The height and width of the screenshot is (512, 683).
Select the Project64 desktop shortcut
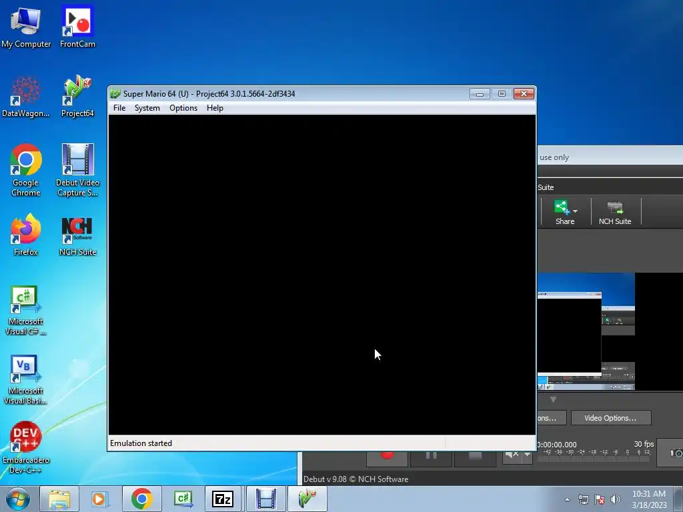click(x=77, y=97)
